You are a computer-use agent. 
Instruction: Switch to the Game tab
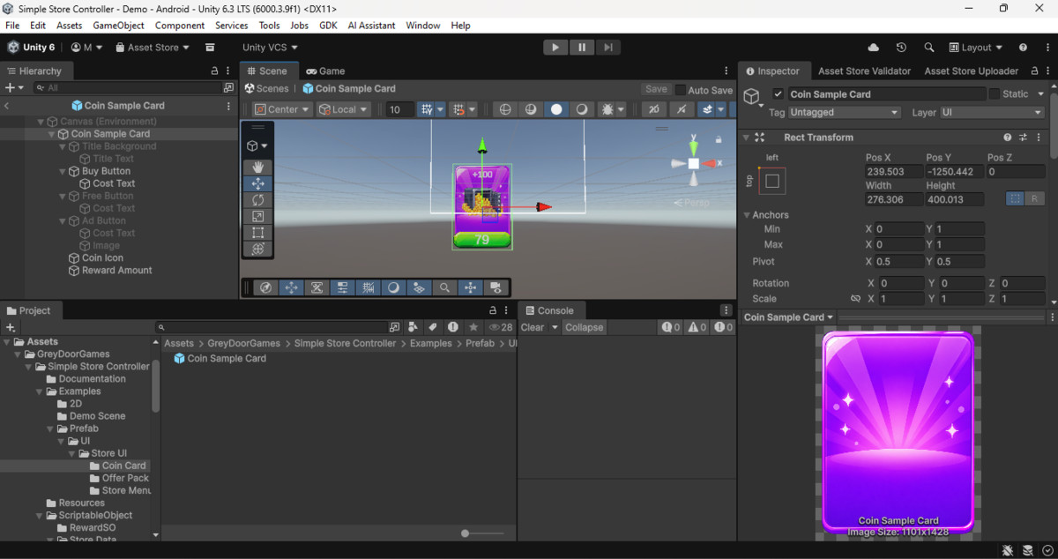pyautogui.click(x=325, y=71)
